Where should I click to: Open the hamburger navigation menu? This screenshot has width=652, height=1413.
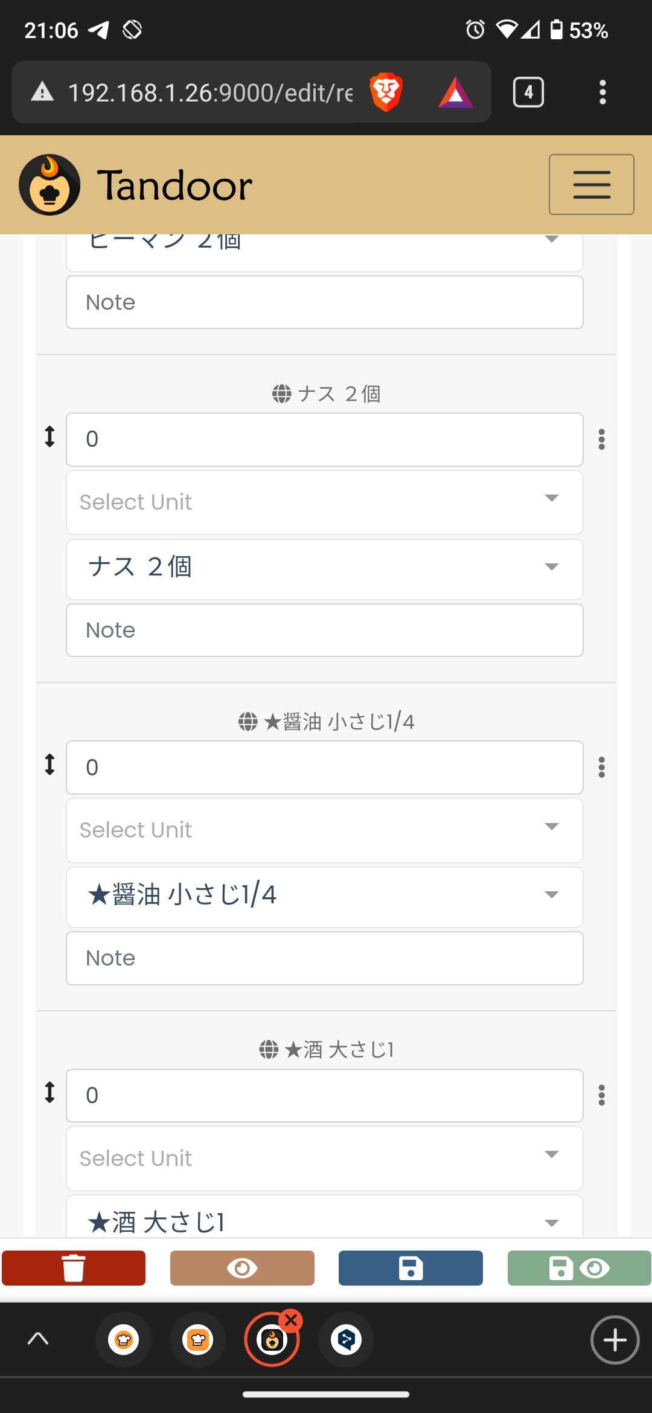[x=591, y=184]
